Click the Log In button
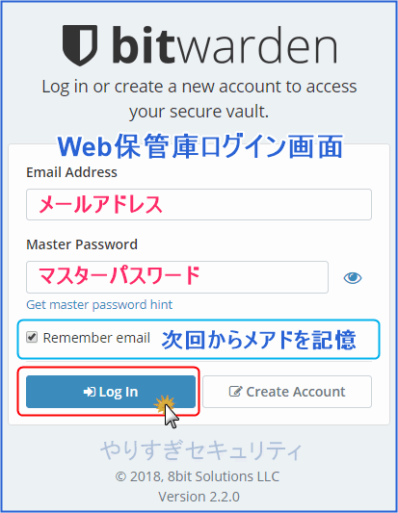The width and height of the screenshot is (398, 513). click(111, 392)
